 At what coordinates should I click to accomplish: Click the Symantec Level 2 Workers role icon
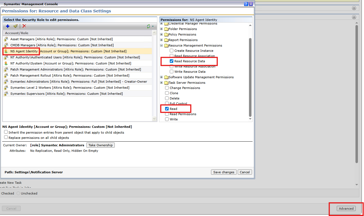pos(6,88)
